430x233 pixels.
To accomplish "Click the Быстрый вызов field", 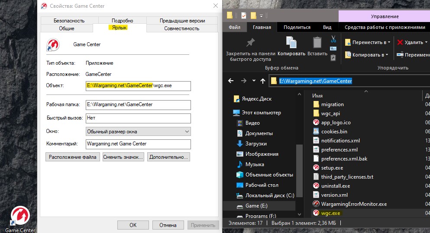I will pyautogui.click(x=138, y=118).
